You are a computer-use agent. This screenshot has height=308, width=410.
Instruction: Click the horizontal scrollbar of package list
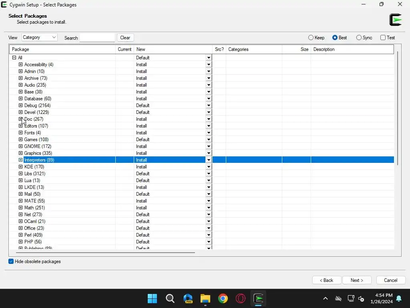[x=105, y=253]
